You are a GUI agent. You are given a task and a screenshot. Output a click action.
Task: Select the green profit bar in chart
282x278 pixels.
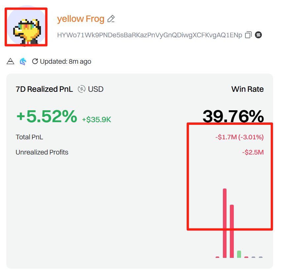[x=239, y=254]
